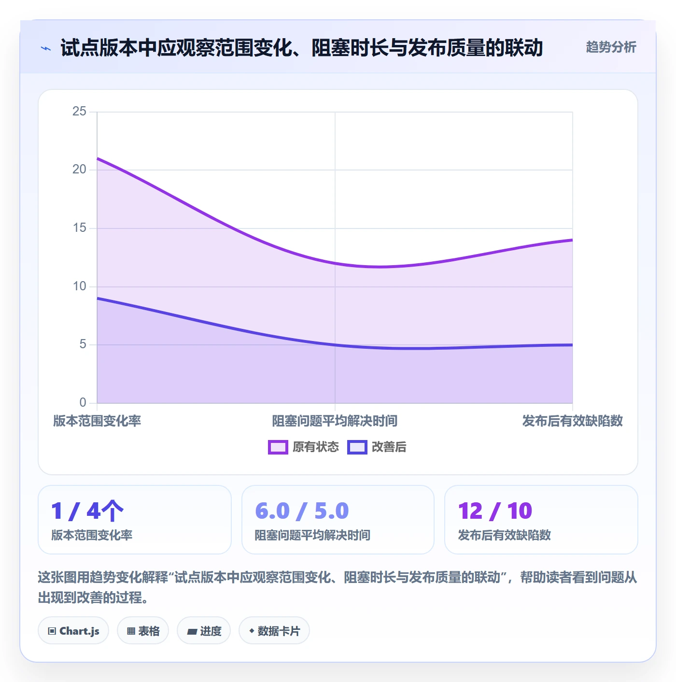Click the diamond icon in 数据卡片 chip
This screenshot has width=676, height=682.
point(252,631)
